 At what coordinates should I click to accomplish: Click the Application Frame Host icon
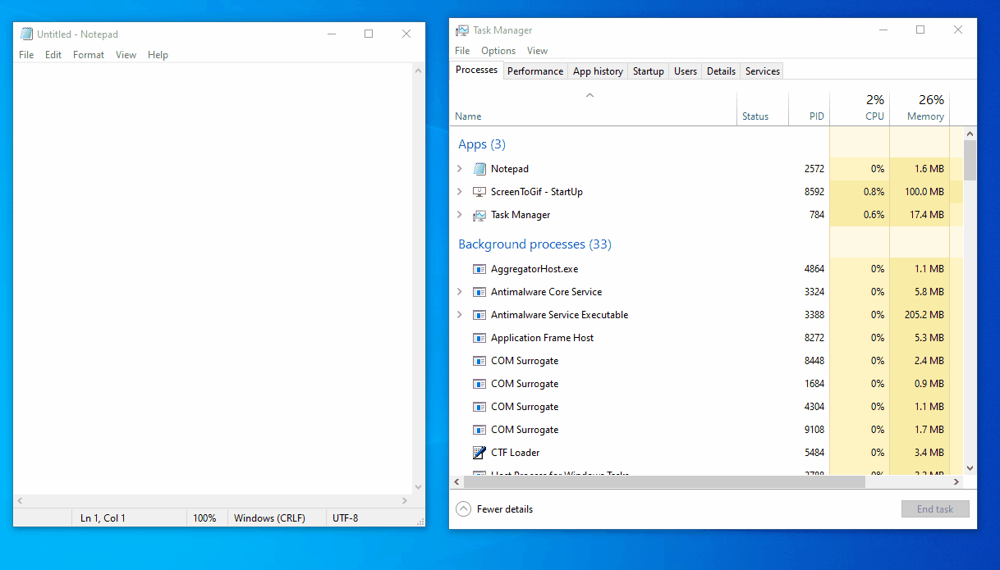[480, 338]
